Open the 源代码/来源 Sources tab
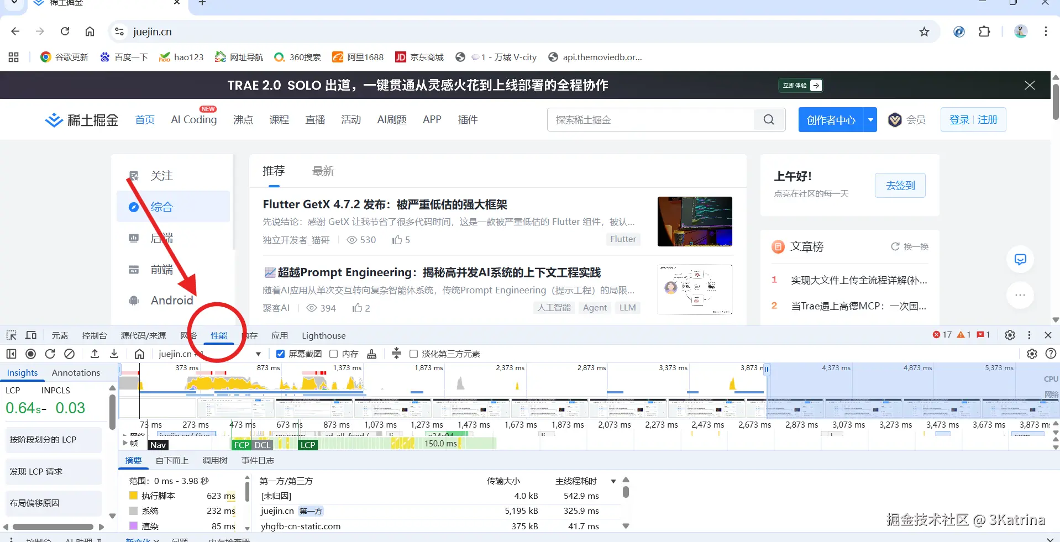1060x542 pixels. coord(143,335)
